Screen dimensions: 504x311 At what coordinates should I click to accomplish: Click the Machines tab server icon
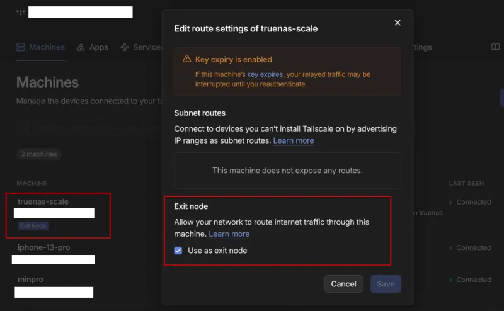click(21, 47)
